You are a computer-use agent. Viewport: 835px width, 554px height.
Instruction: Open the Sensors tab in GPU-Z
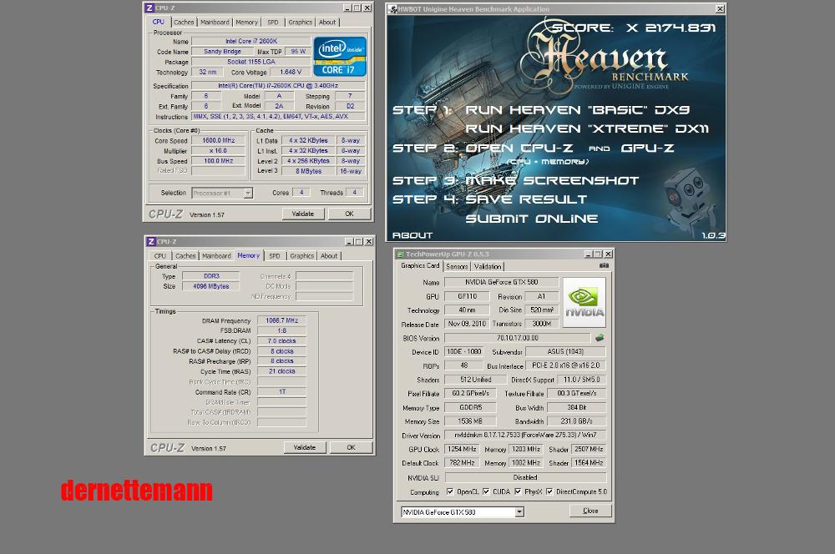coord(457,266)
